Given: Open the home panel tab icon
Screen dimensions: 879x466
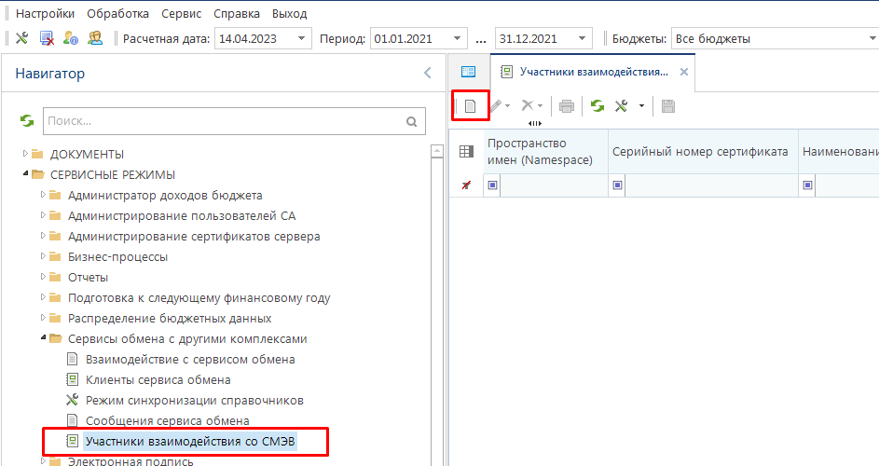Looking at the screenshot, I should coord(468,72).
